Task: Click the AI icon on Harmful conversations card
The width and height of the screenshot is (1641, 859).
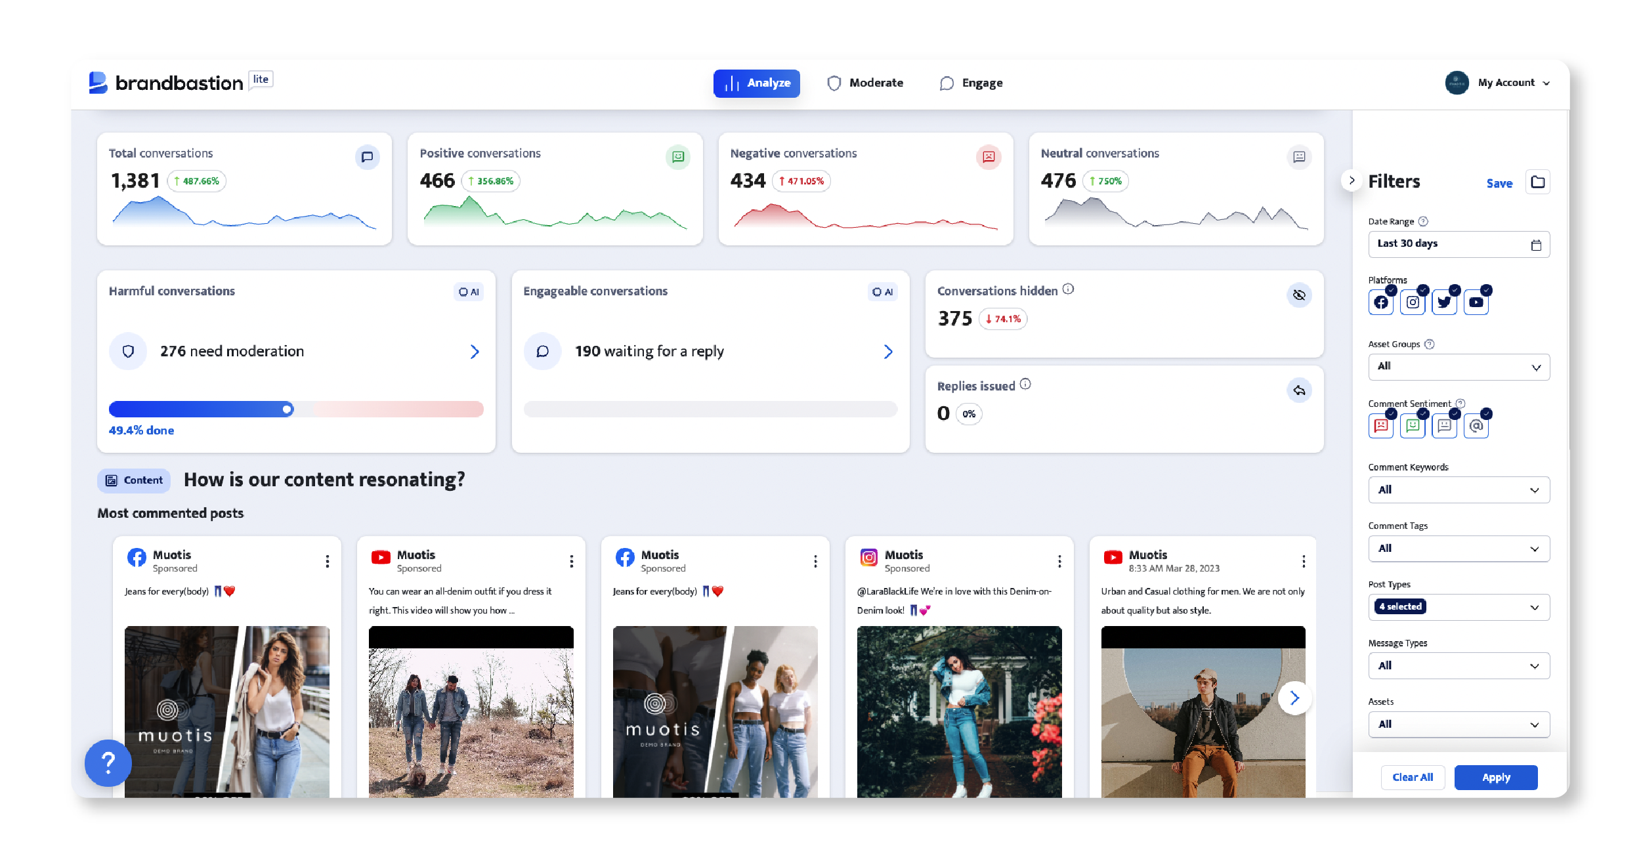Action: pyautogui.click(x=467, y=292)
